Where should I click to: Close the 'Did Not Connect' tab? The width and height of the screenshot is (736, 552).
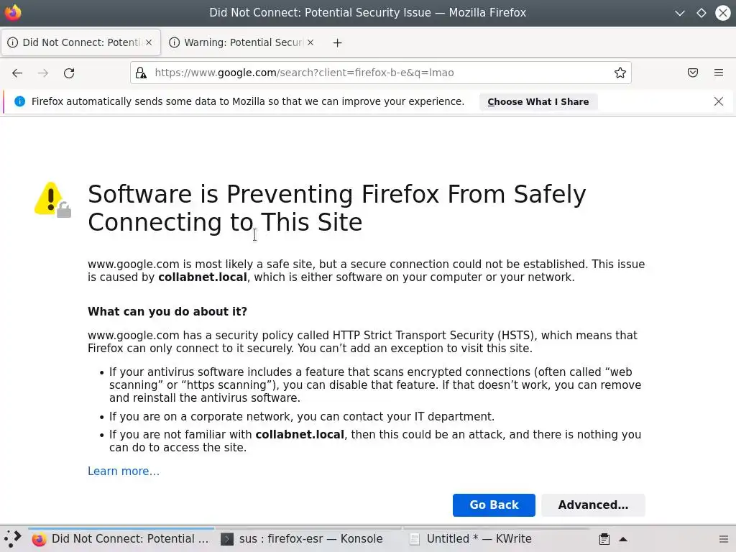(149, 42)
